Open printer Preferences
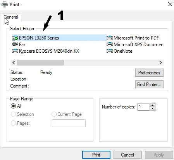The height and width of the screenshot is (160, 174). [x=149, y=73]
